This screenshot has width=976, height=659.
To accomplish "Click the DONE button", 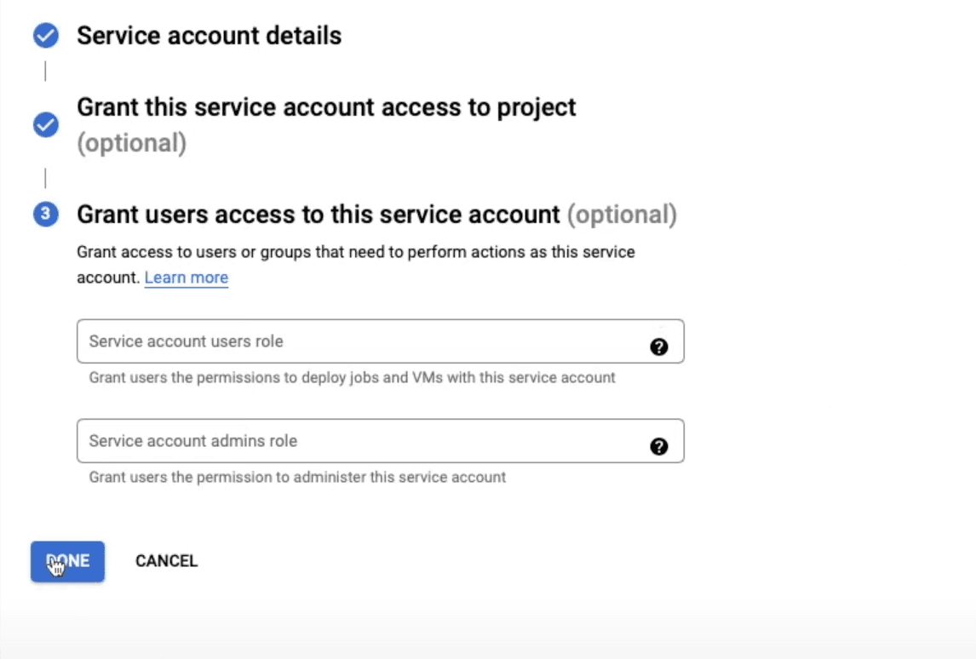I will (x=67, y=561).
